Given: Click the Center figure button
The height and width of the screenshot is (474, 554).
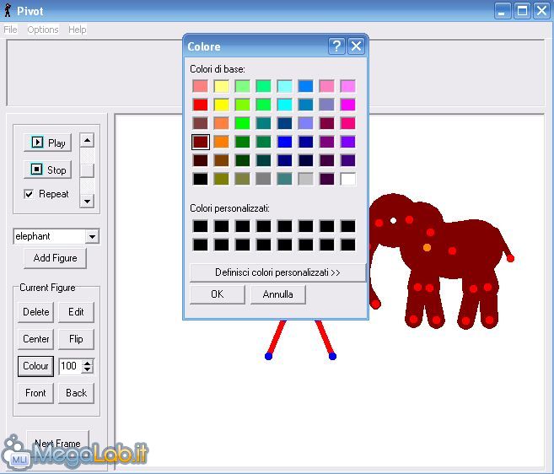Looking at the screenshot, I should pos(36,338).
